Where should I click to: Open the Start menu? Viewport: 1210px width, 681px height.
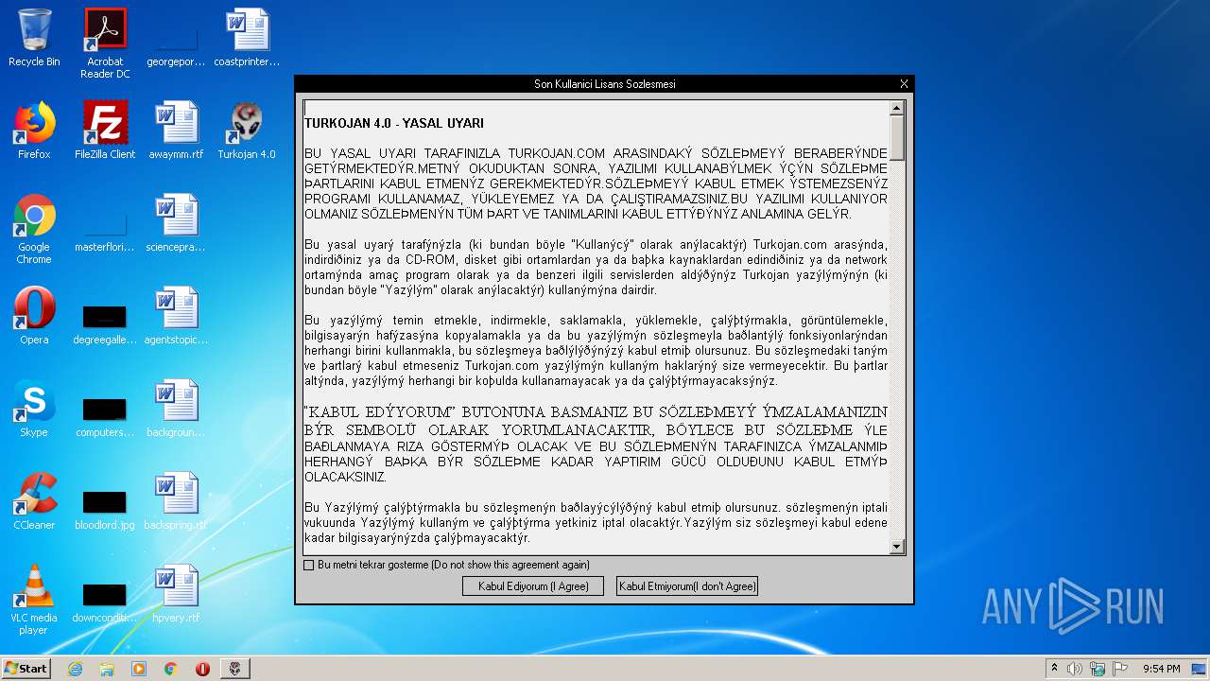[26, 669]
